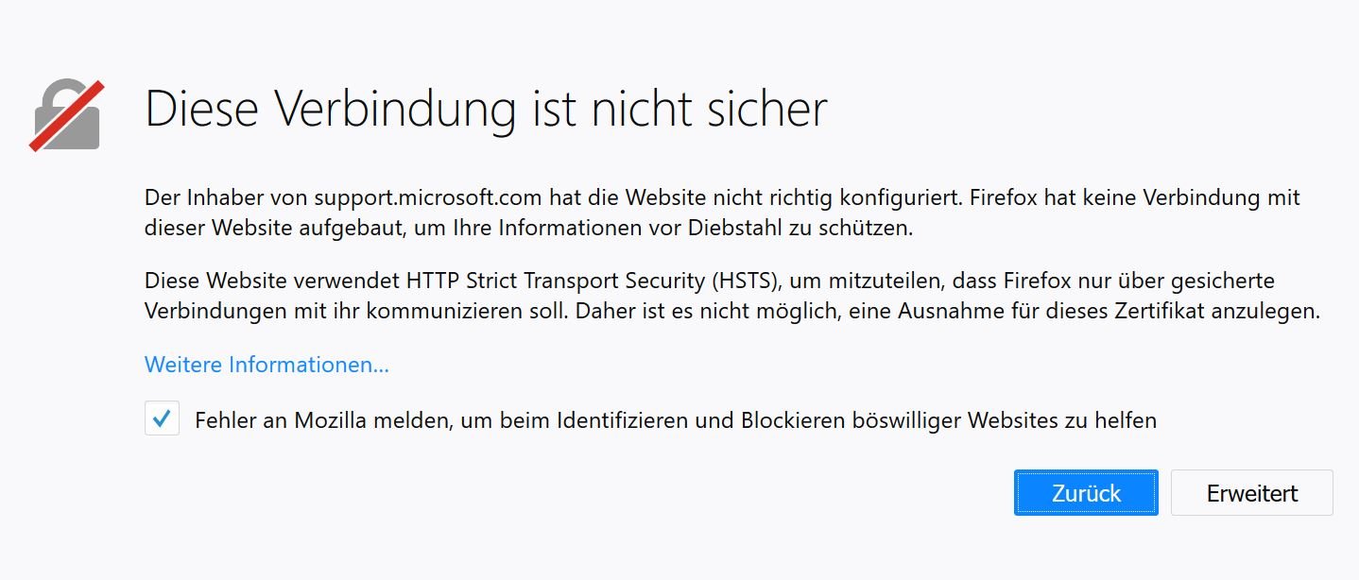Click the word "Blockieren" in checkbox label
Screen dimensions: 1359x580
point(785,420)
